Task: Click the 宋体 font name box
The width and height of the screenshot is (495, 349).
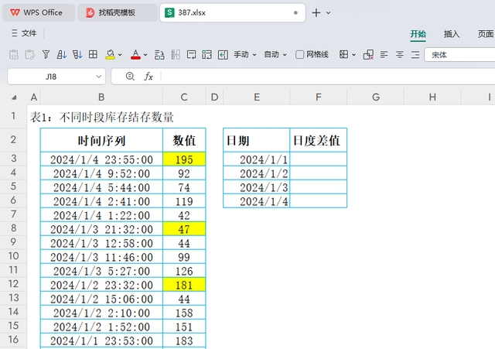Action: [x=459, y=55]
